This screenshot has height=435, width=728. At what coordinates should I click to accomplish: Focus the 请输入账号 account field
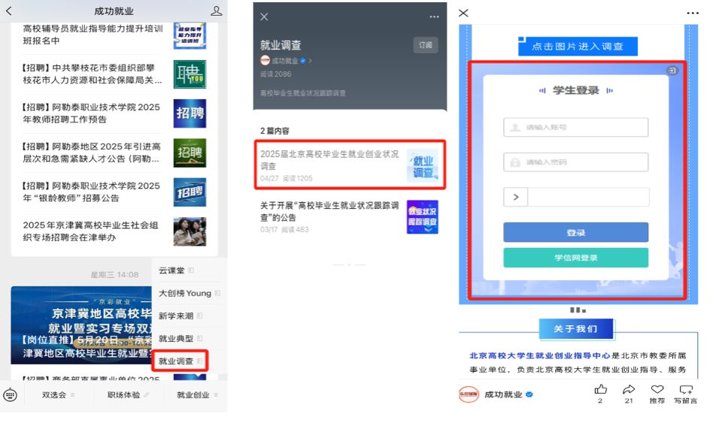click(575, 128)
